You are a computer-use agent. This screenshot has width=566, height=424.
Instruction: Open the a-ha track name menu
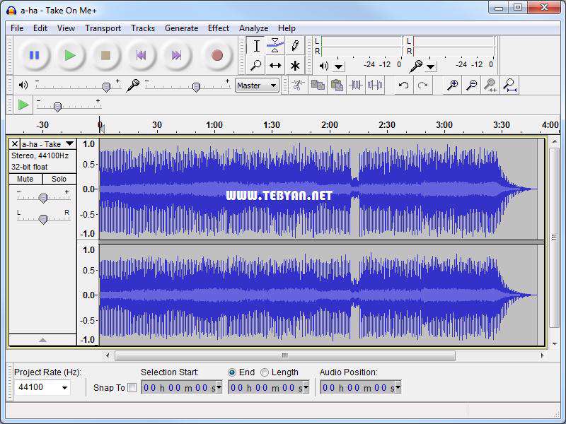tap(69, 143)
